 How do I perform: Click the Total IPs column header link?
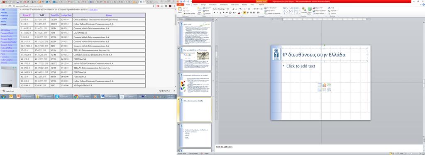point(55,15)
